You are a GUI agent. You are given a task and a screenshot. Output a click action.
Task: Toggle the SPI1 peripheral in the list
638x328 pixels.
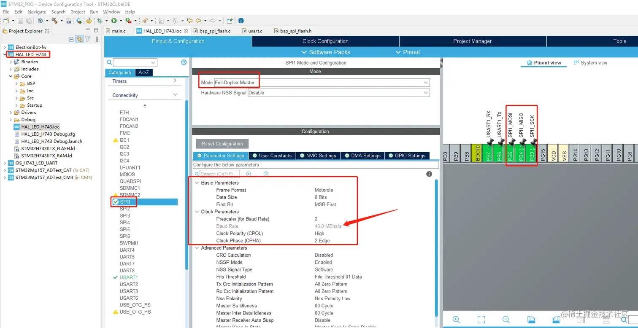coord(125,202)
